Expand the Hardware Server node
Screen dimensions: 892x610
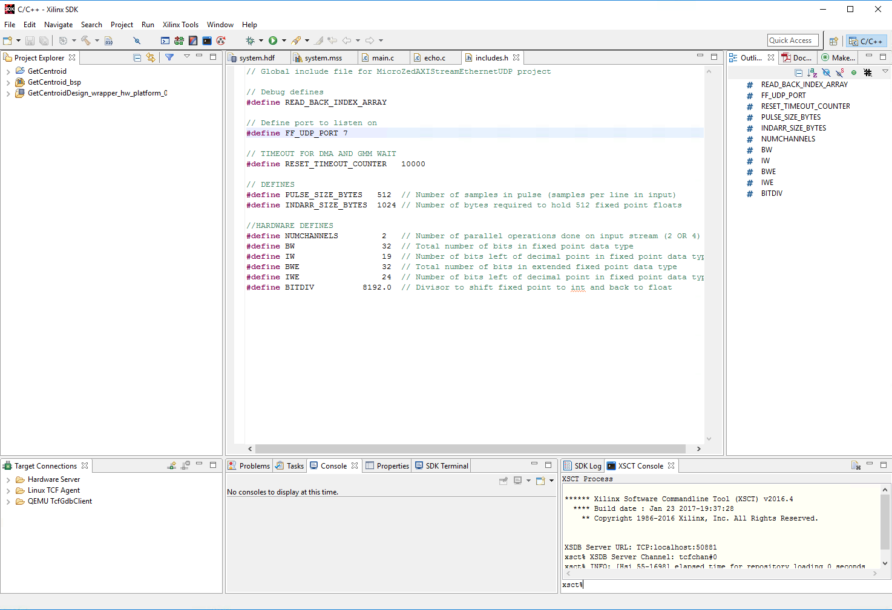point(8,479)
